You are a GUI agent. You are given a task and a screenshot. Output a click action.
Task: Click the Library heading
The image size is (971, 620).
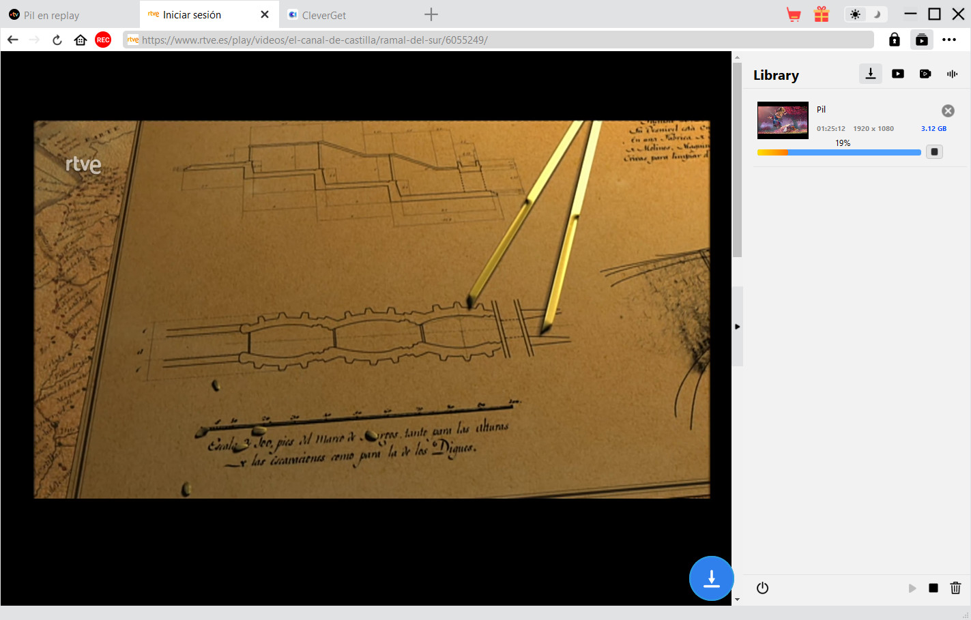pyautogui.click(x=776, y=75)
